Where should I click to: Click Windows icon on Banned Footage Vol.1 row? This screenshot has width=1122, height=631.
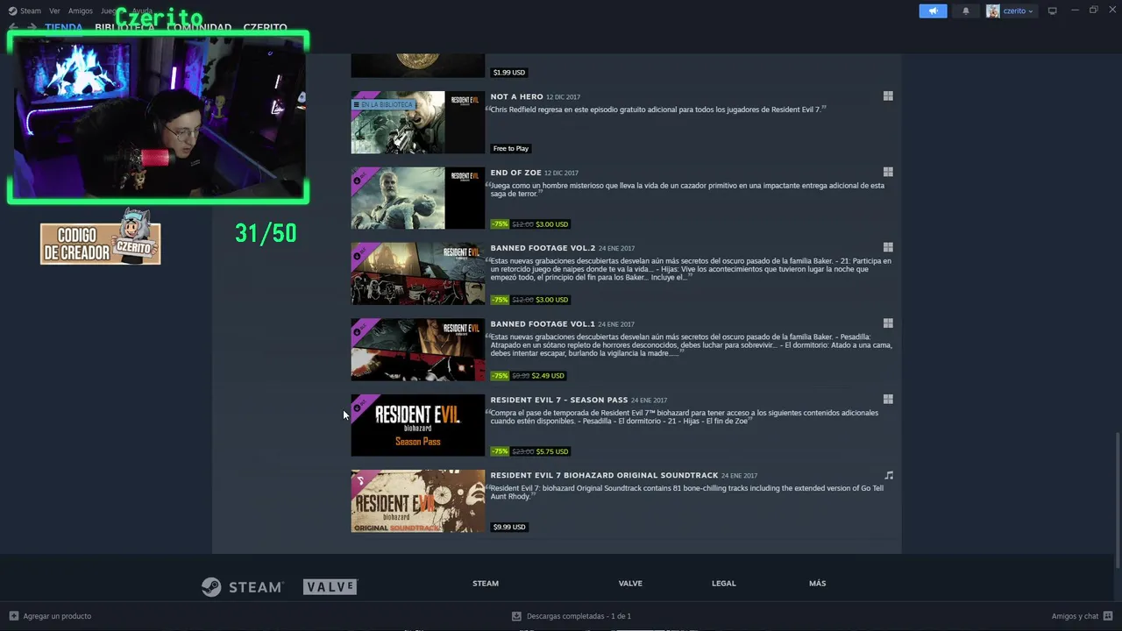(888, 323)
